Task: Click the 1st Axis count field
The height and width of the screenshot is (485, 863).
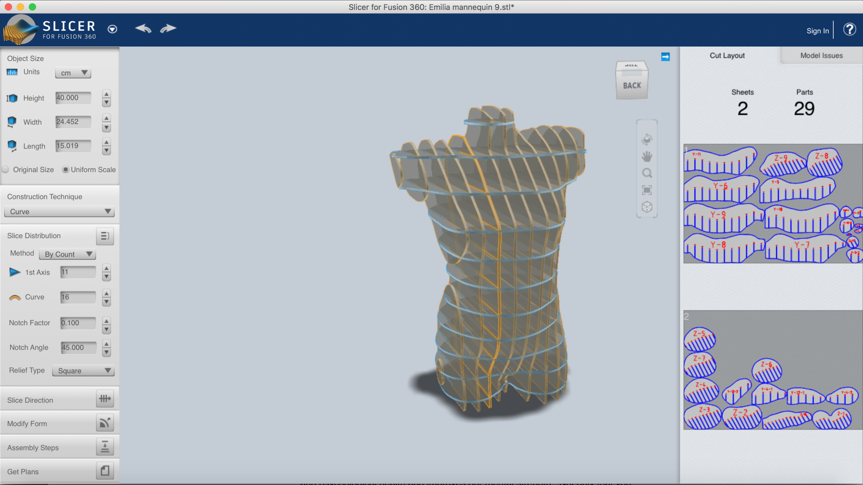Action: point(78,272)
